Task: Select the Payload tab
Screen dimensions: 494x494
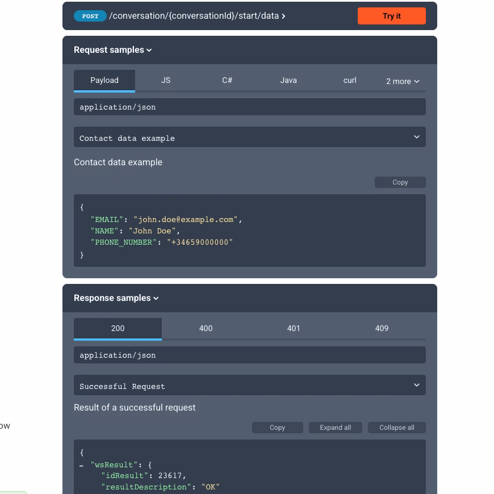Action: point(104,81)
